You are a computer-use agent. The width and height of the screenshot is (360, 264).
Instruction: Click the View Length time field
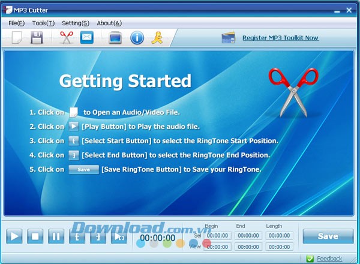tap(280, 247)
